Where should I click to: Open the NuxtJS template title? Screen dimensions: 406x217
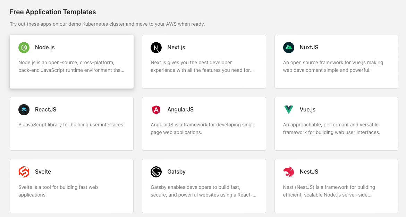coord(309,47)
